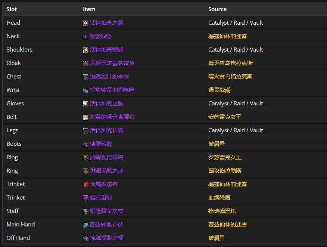Click the Shoulders icon beside 活体灿光领域
The image size is (327, 247).
(85, 49)
